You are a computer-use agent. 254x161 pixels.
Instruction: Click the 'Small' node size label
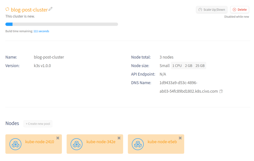click(164, 66)
